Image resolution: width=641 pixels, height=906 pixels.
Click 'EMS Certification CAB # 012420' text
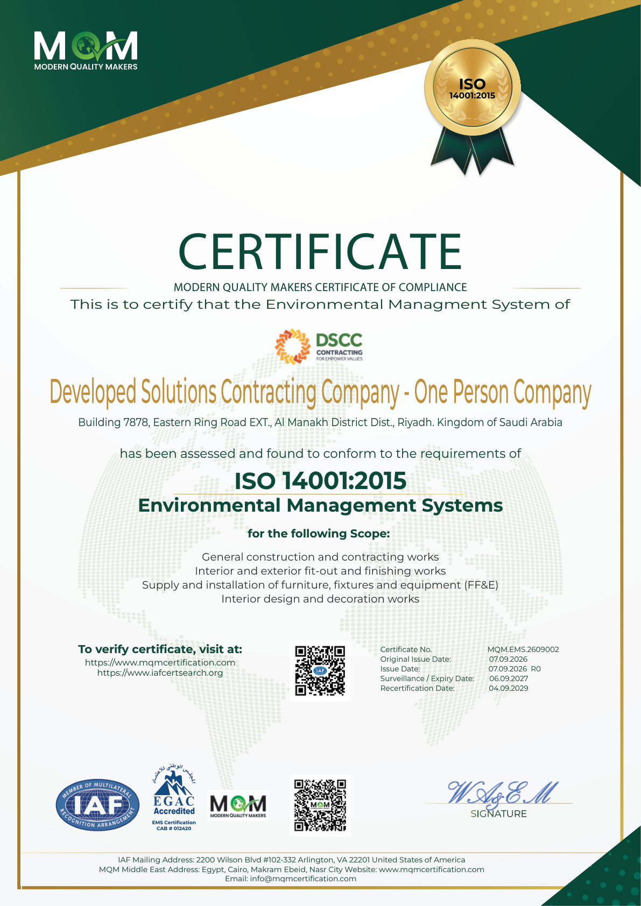click(174, 825)
